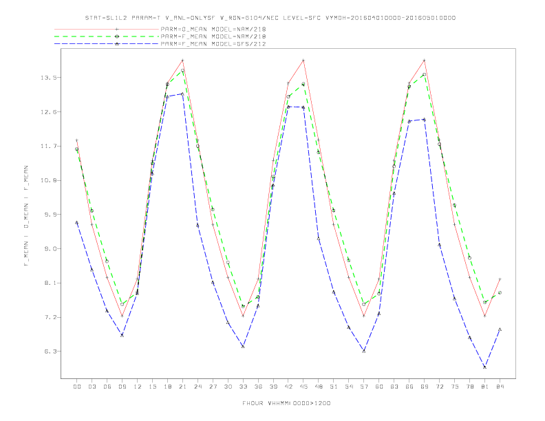Click x-axis forecast hour label 72
The height and width of the screenshot is (421, 545).
(x=440, y=387)
